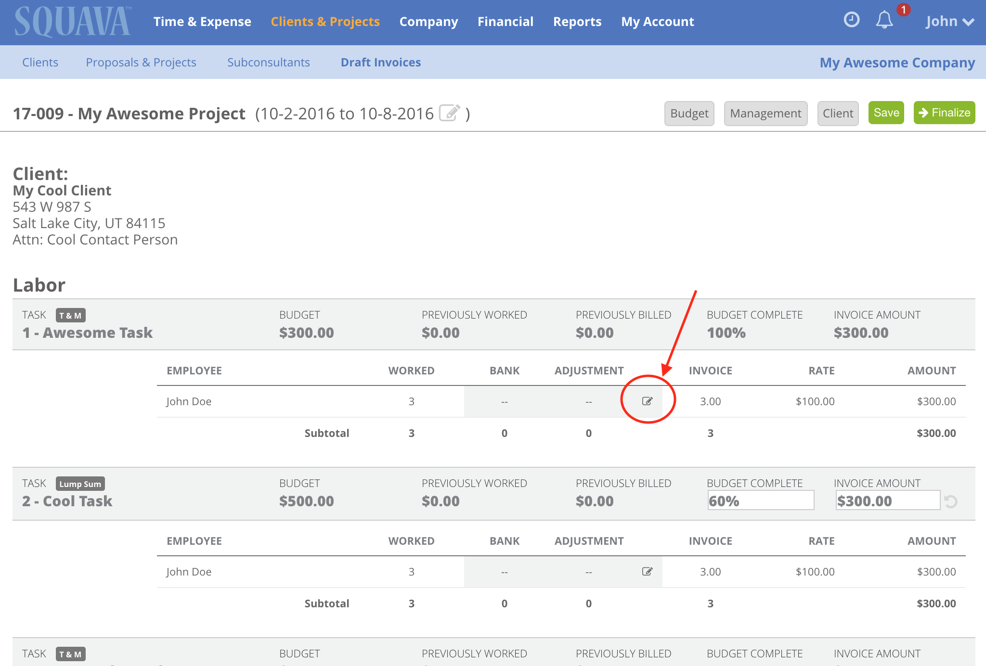The width and height of the screenshot is (986, 666).
Task: Open the Company menu
Action: coord(428,22)
